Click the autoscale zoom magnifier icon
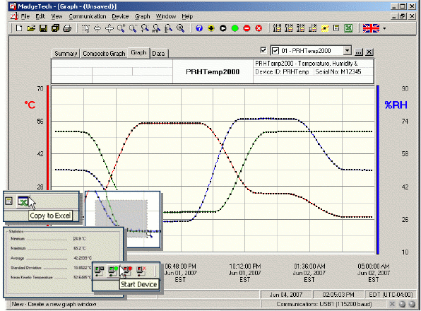The image size is (421, 311). (180, 28)
